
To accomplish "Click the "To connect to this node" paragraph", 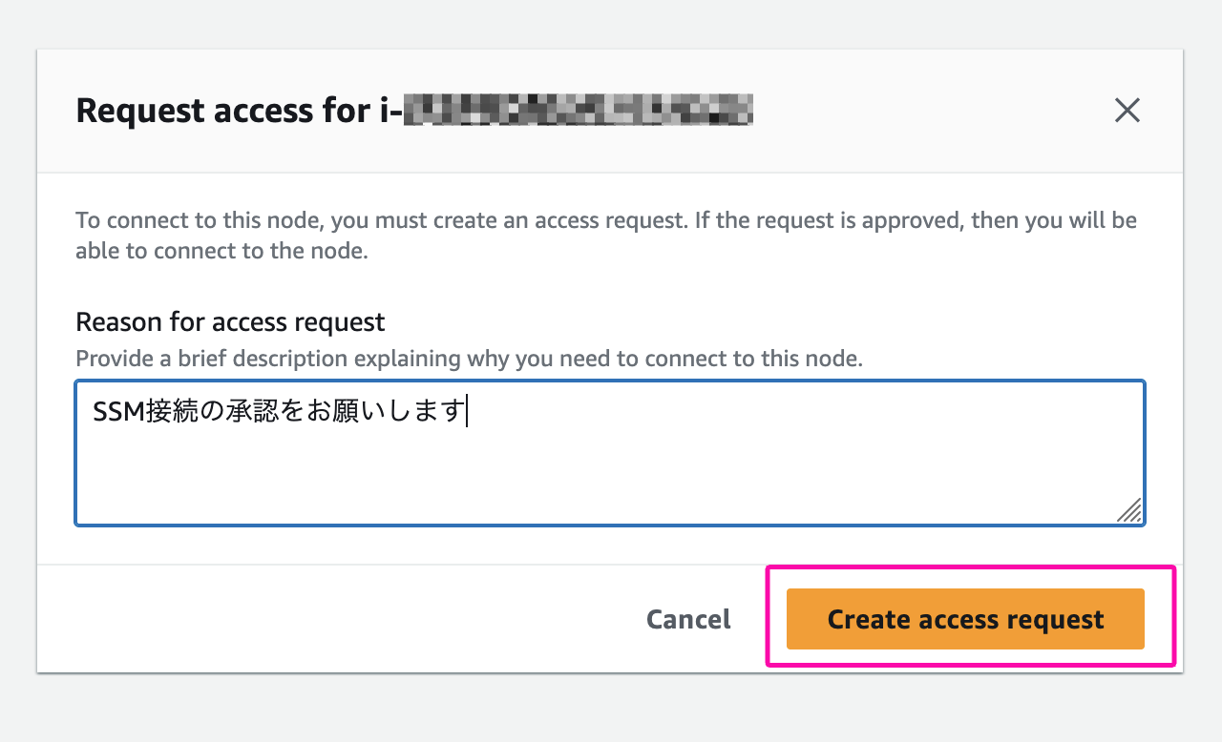I will pyautogui.click(x=606, y=236).
